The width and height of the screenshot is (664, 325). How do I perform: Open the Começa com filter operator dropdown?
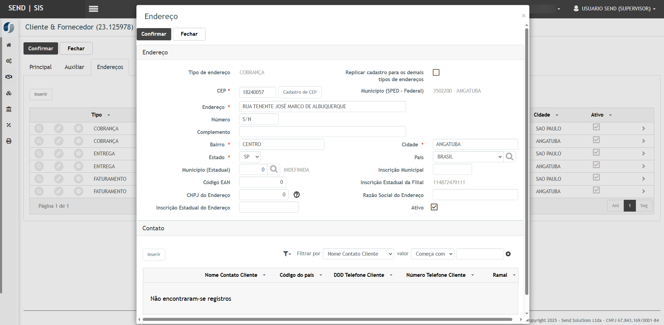pos(432,254)
